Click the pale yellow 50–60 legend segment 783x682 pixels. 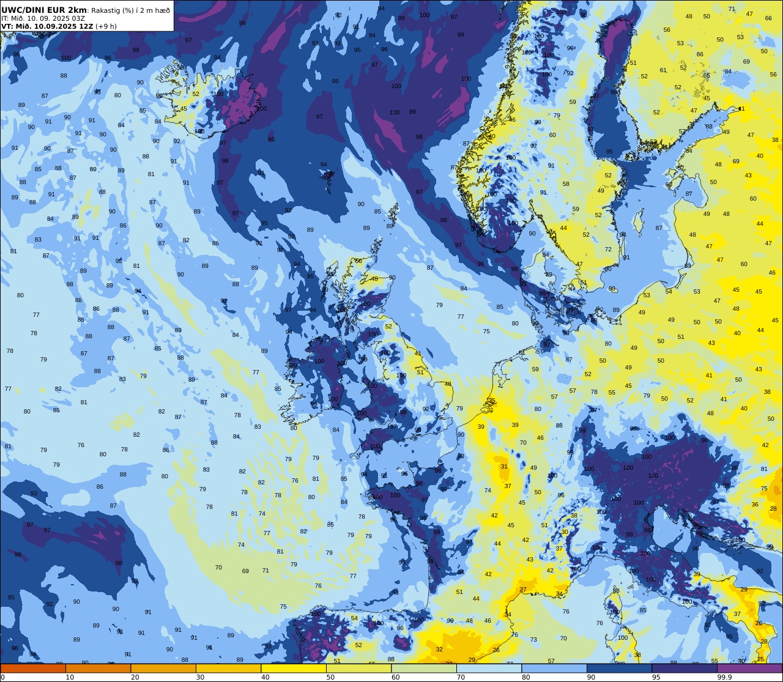coord(358,669)
